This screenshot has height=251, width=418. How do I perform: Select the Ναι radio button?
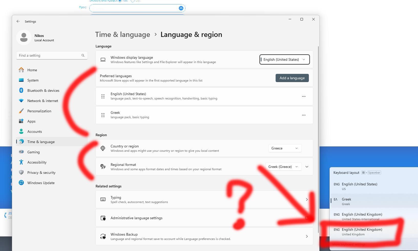pos(120,1)
